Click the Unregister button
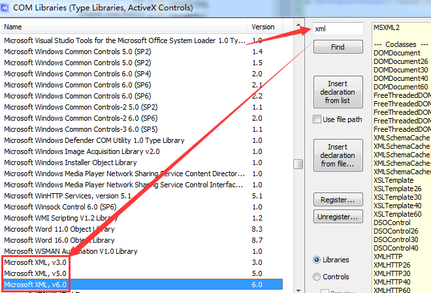The height and width of the screenshot is (293, 431). pos(338,217)
